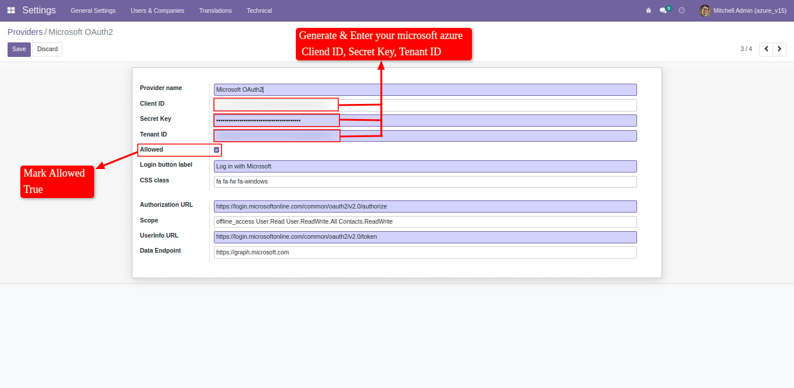Click the Settings app title
Viewport: 794px width, 388px height.
(39, 10)
